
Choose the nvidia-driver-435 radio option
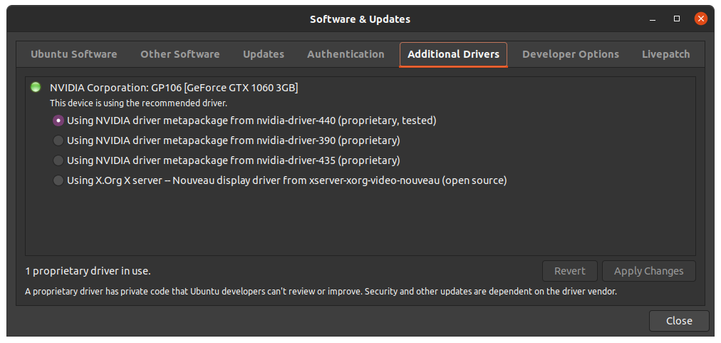point(58,160)
